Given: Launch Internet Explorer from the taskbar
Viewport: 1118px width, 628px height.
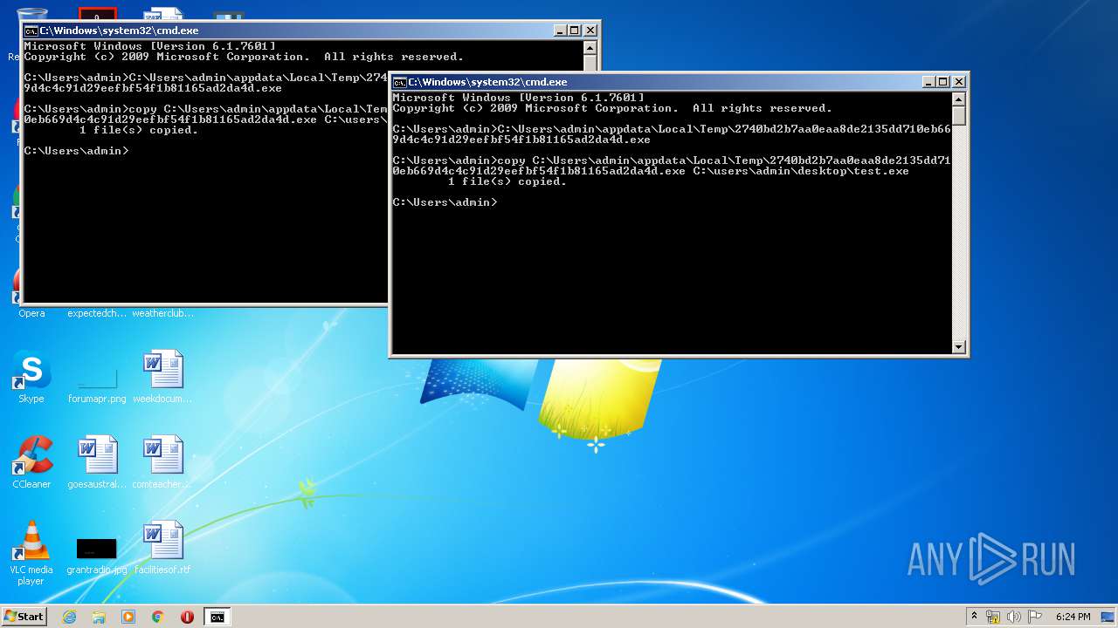Looking at the screenshot, I should tap(69, 617).
